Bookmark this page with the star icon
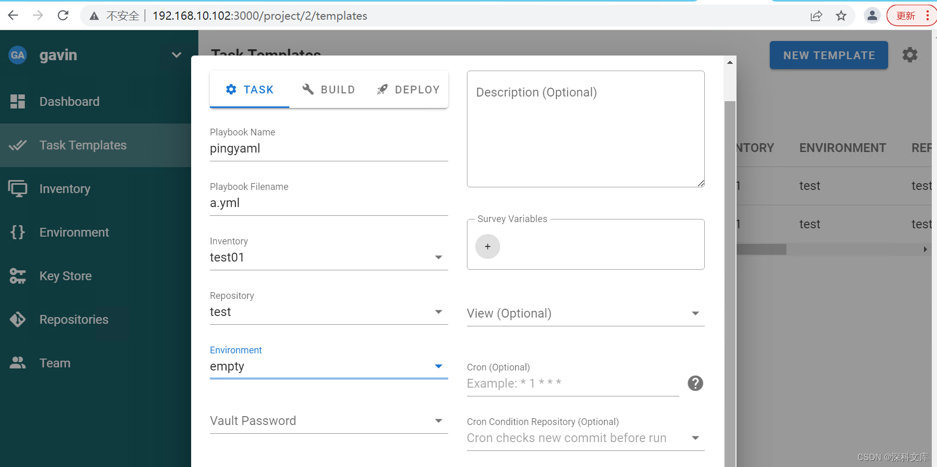This screenshot has height=467, width=937. pyautogui.click(x=841, y=16)
